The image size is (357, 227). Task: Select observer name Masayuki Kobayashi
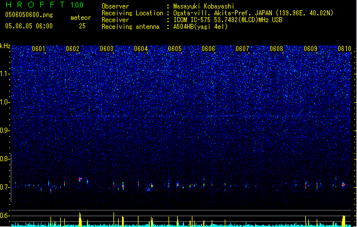204,6
